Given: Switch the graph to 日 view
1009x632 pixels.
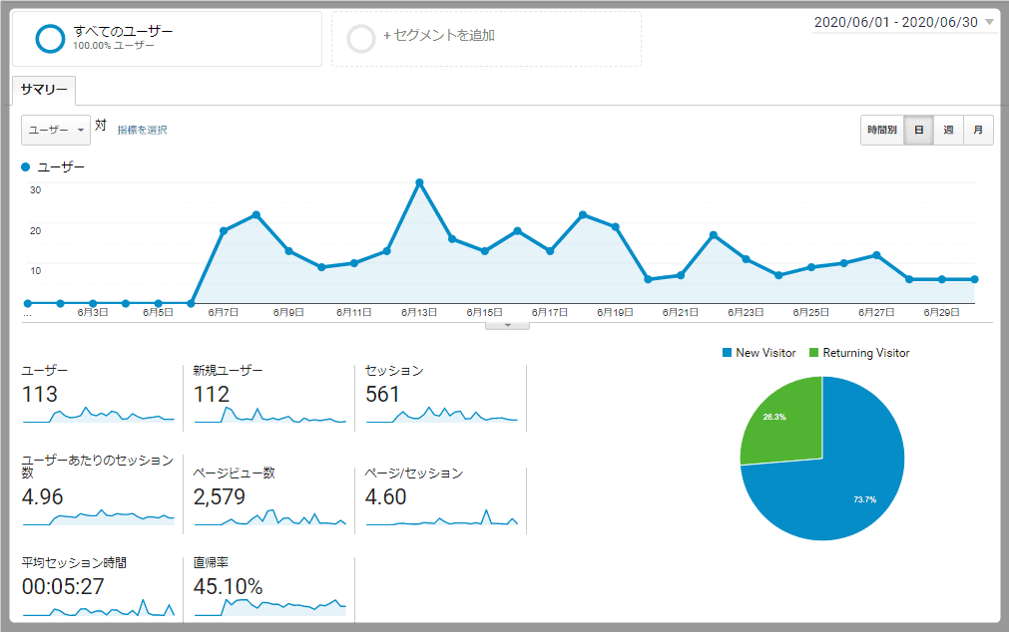Looking at the screenshot, I should click(x=918, y=130).
